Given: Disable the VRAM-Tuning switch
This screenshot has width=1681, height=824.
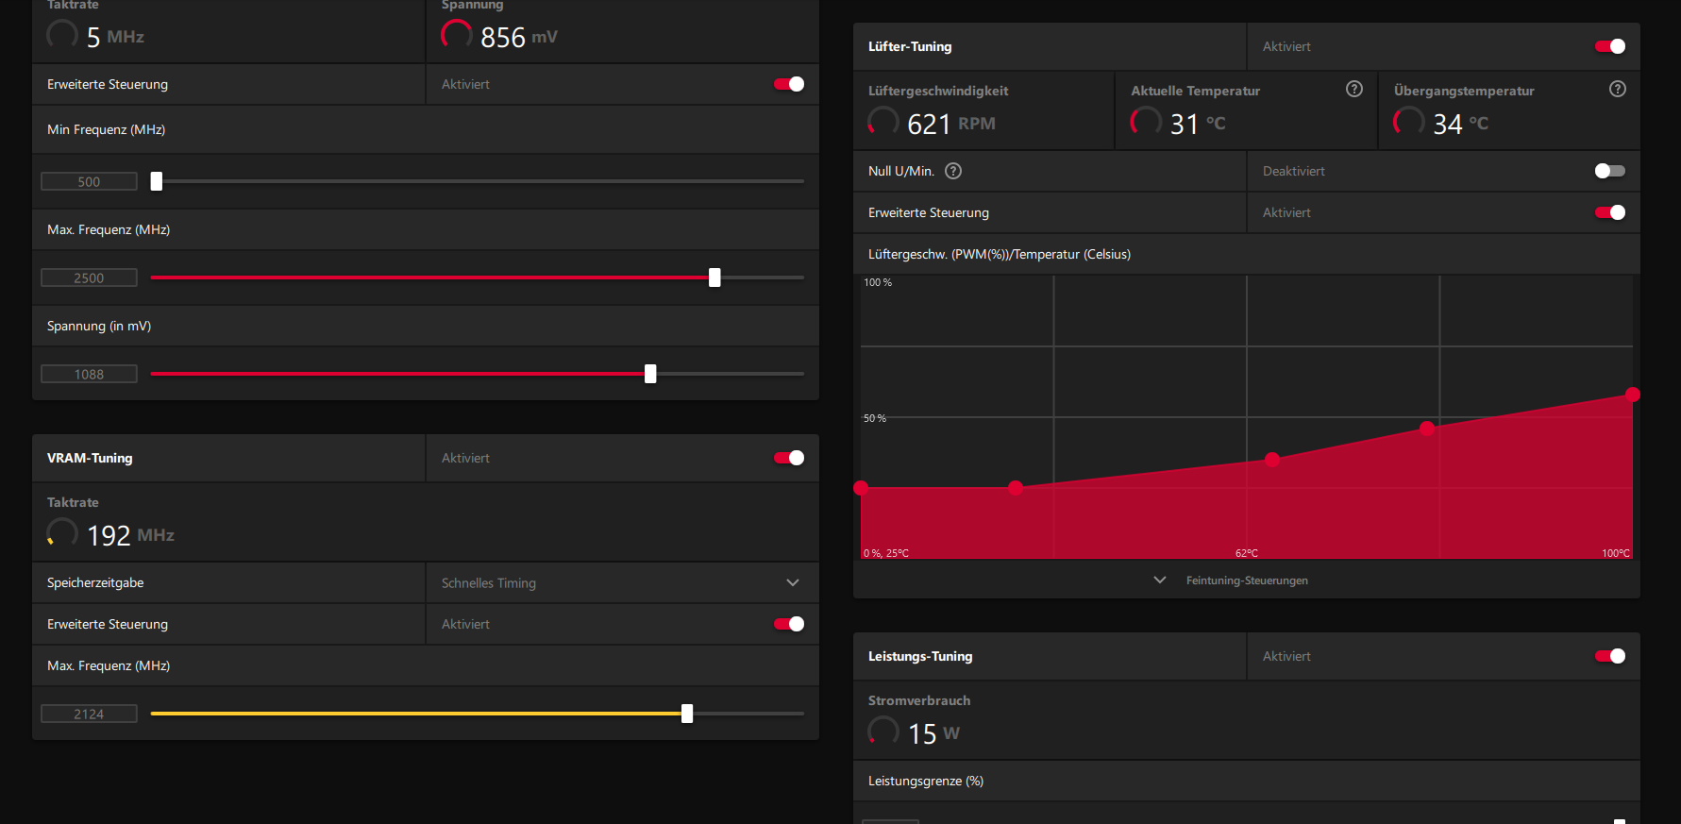Looking at the screenshot, I should [789, 458].
